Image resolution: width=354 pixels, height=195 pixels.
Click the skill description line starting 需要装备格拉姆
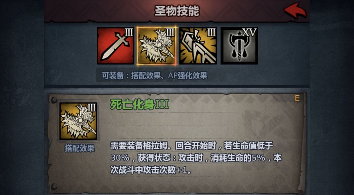tap(192, 146)
